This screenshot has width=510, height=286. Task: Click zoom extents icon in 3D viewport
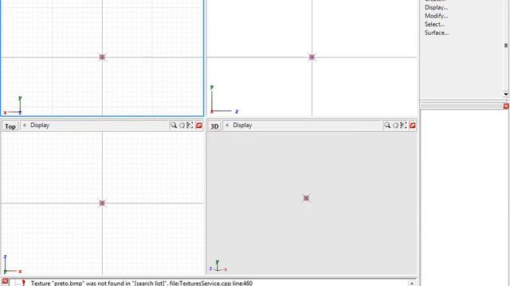pyautogui.click(x=403, y=126)
